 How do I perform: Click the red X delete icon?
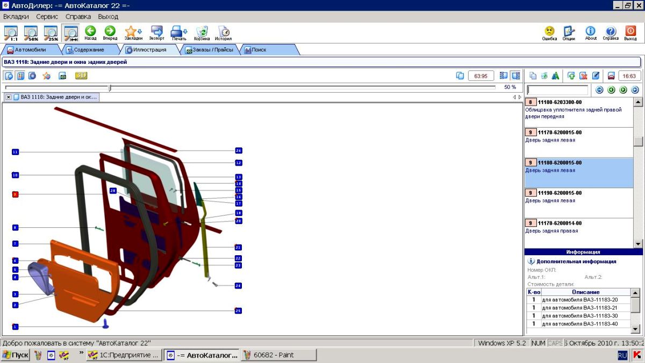tap(583, 76)
